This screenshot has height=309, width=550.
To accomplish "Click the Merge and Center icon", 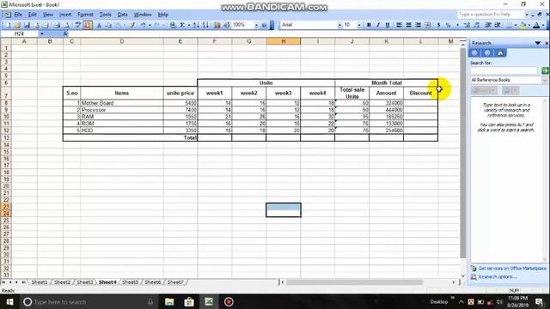I will point(428,25).
